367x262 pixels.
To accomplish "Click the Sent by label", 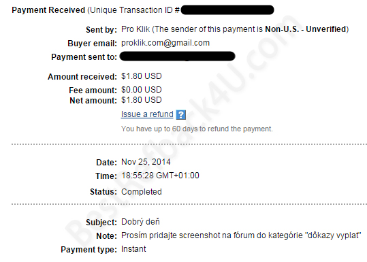I will click(x=101, y=30).
